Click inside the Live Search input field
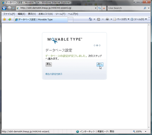Viewport: 152px width, 135px height. pos(126,8)
